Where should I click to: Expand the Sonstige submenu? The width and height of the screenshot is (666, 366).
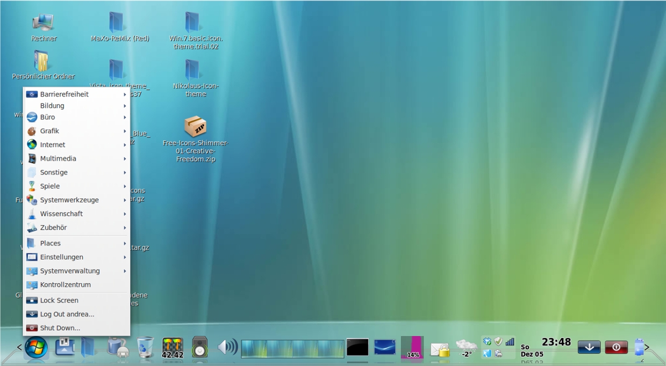(76, 172)
